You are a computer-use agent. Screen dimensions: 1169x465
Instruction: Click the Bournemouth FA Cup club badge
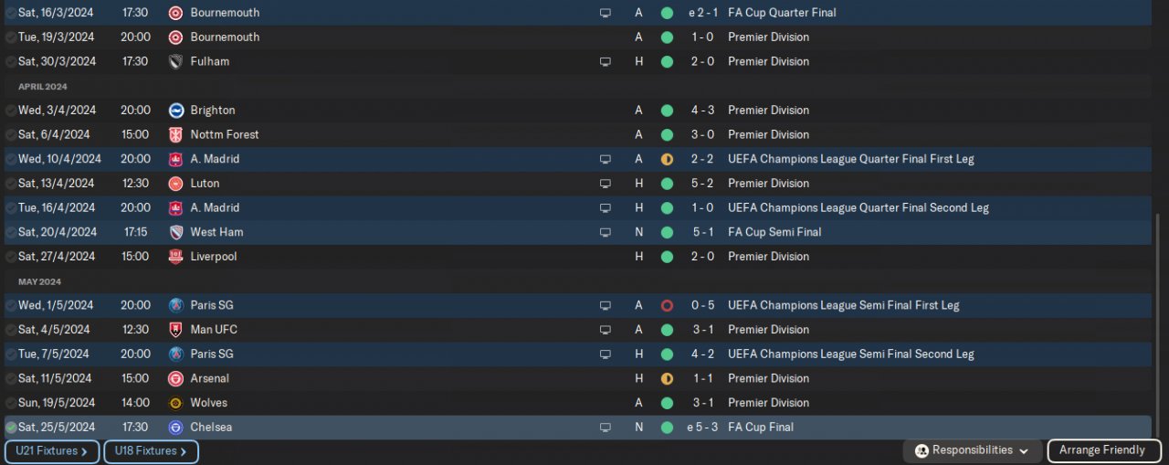coord(176,13)
